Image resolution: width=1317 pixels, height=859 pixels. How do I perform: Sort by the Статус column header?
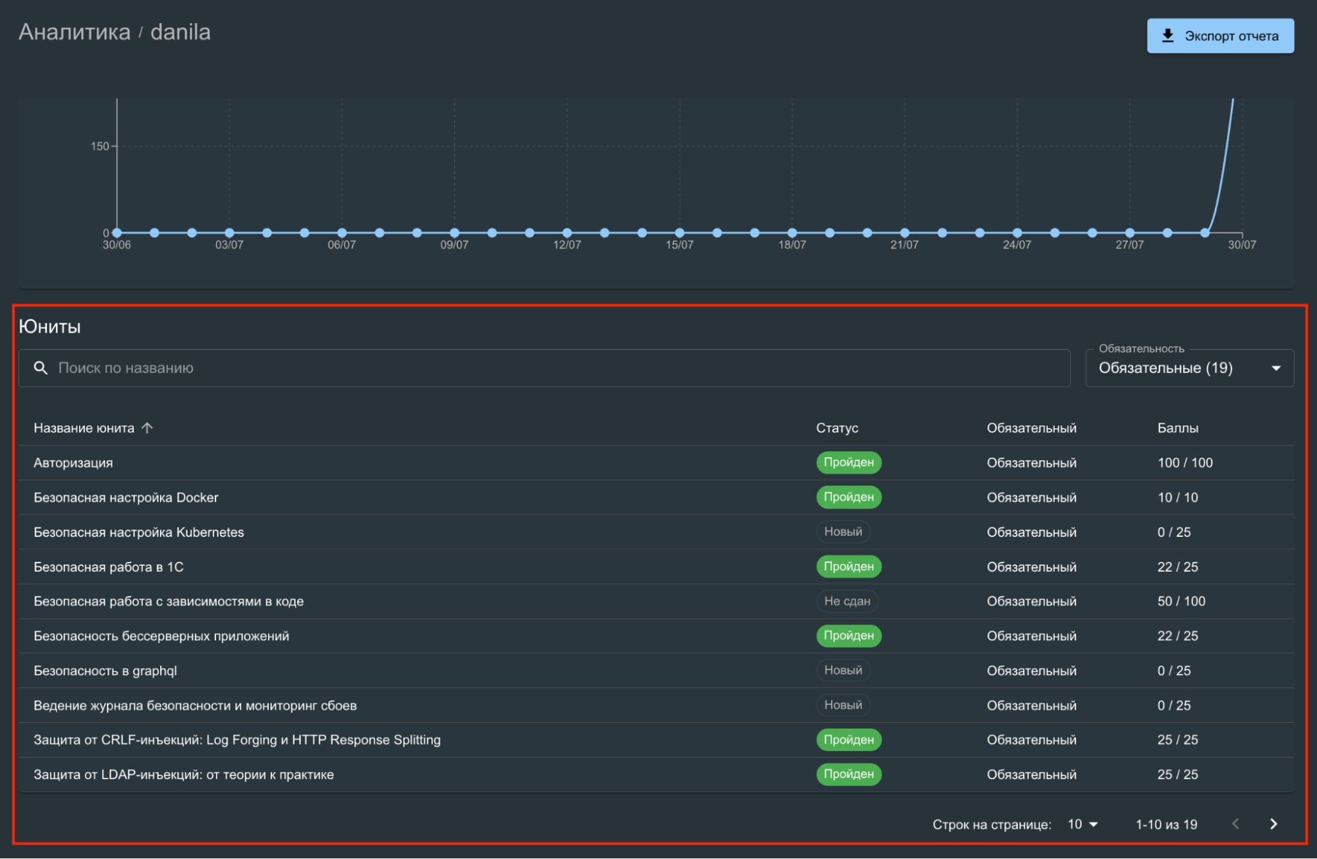point(837,428)
